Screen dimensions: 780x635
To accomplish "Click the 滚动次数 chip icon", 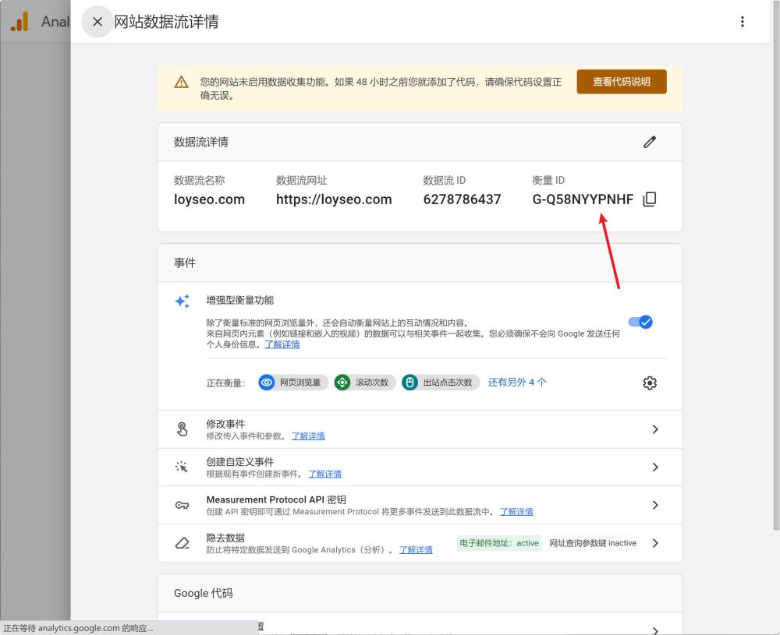I will pos(342,382).
